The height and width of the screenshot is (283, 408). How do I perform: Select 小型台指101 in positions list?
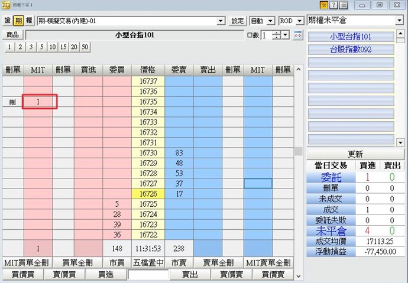point(351,37)
